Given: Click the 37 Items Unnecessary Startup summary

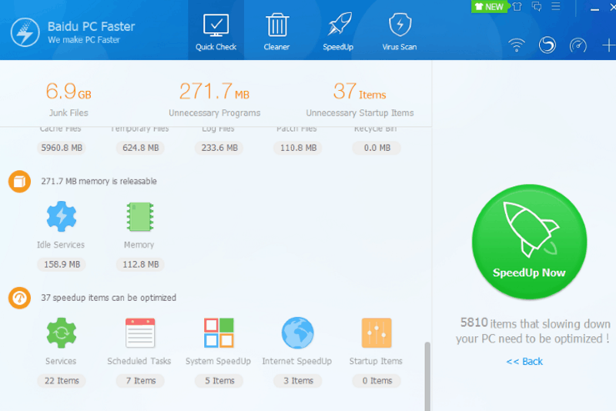Looking at the screenshot, I should 360,99.
